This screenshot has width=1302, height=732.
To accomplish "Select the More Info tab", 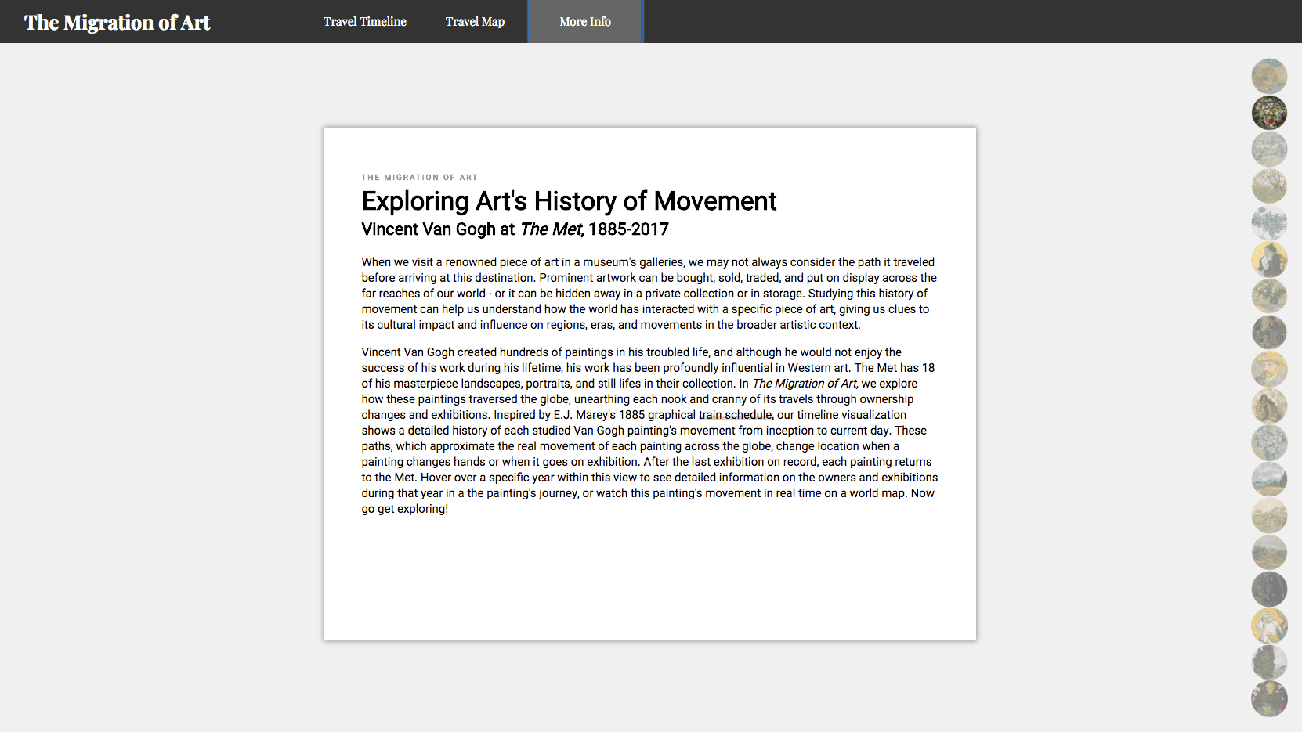I will pos(585,22).
